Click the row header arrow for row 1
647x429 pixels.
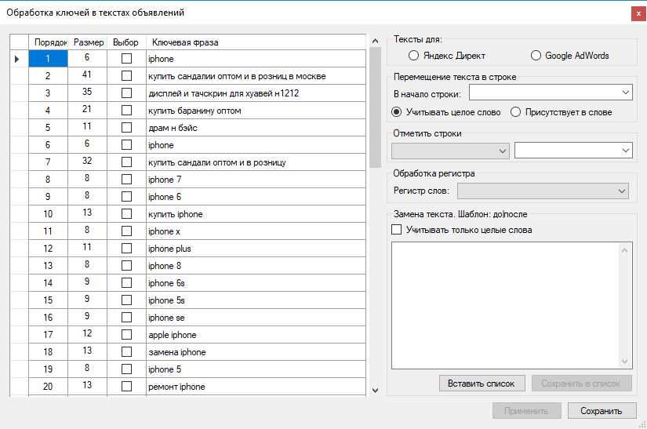click(x=18, y=59)
